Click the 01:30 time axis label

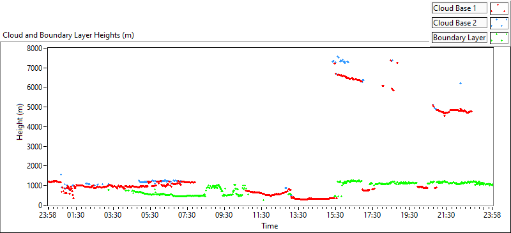tap(77, 214)
